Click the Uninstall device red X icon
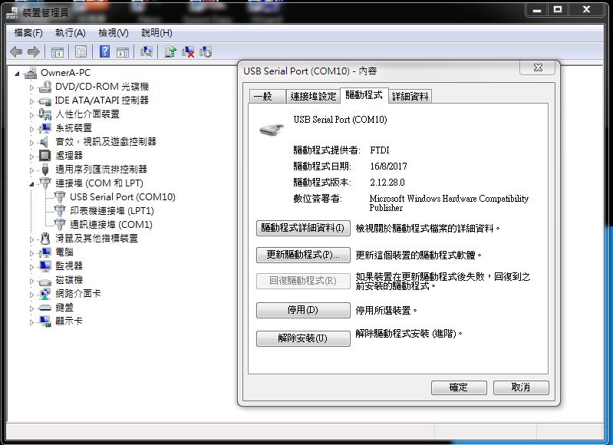The width and height of the screenshot is (613, 445). point(188,51)
